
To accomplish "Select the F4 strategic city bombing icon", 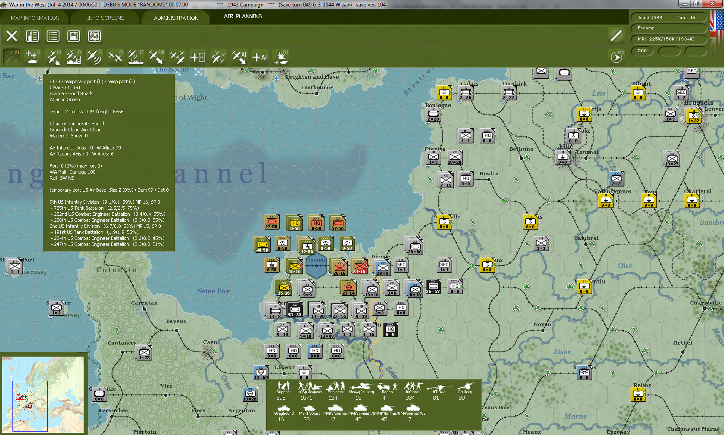I will (74, 57).
